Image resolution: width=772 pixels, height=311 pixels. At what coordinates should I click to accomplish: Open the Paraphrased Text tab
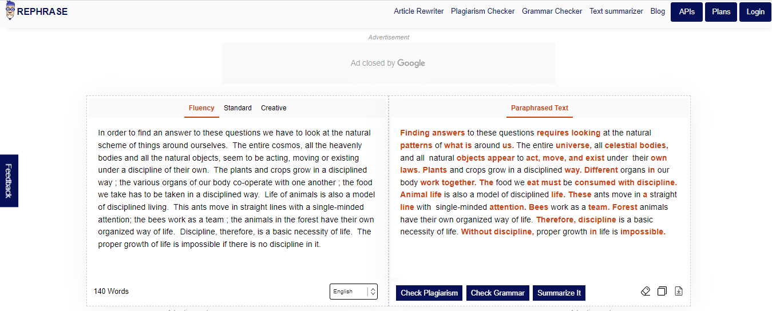click(x=540, y=108)
